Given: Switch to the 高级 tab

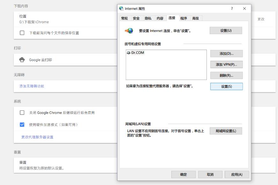Looking at the screenshot, I should point(195,18).
